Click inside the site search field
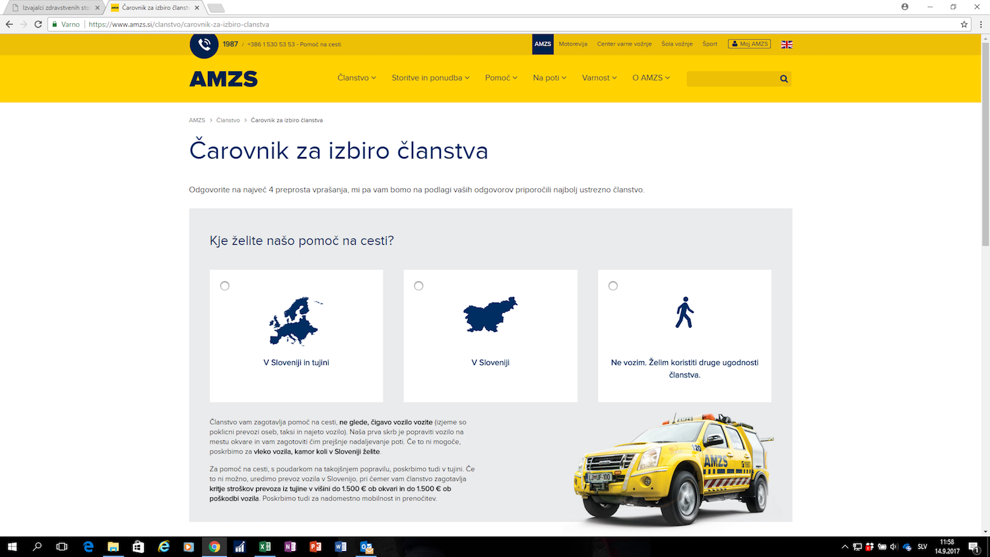This screenshot has width=990, height=557. click(731, 79)
